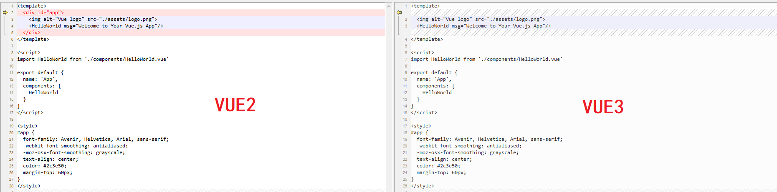The image size is (777, 192).
Task: Click line 4 </template> closing tag
Action: 427,39
